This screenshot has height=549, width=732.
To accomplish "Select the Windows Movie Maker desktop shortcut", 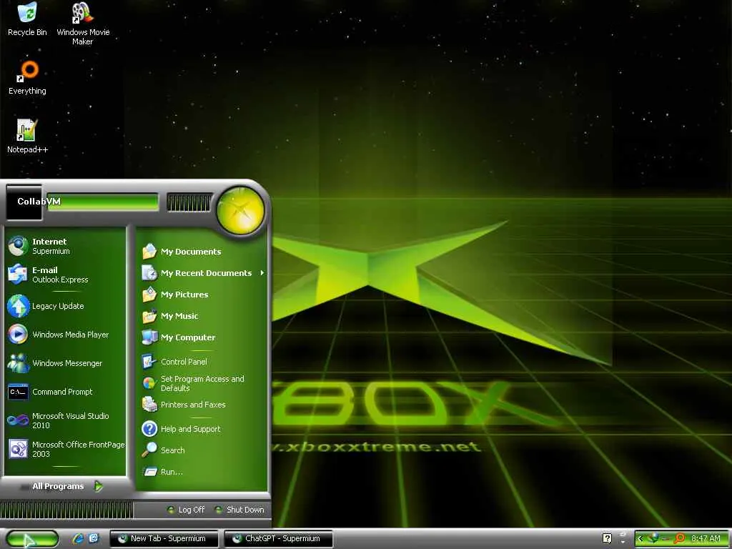I will click(x=83, y=24).
